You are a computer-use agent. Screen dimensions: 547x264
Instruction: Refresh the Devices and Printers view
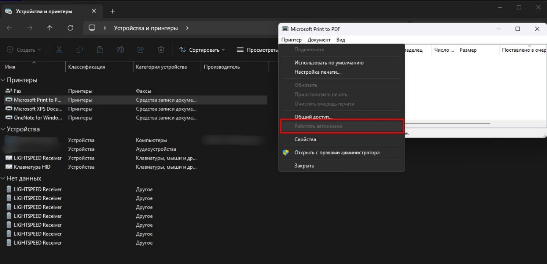pos(70,28)
